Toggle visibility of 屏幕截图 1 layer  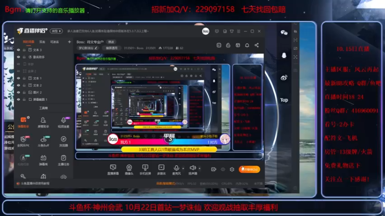(x=18, y=99)
